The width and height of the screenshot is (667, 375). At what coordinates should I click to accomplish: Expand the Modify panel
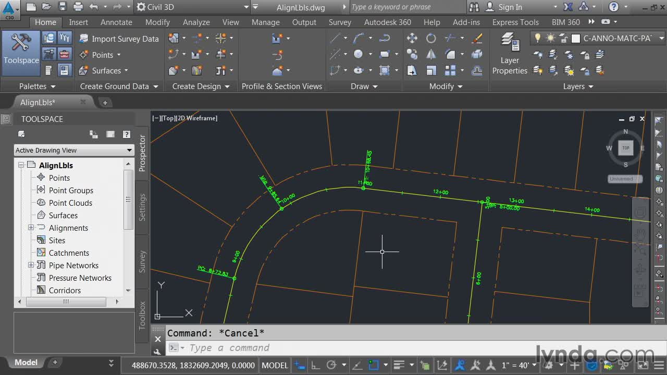446,86
